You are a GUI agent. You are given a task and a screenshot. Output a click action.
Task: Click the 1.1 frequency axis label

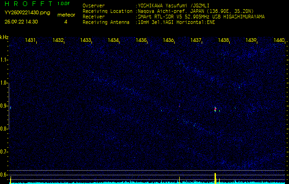coord(4,60)
